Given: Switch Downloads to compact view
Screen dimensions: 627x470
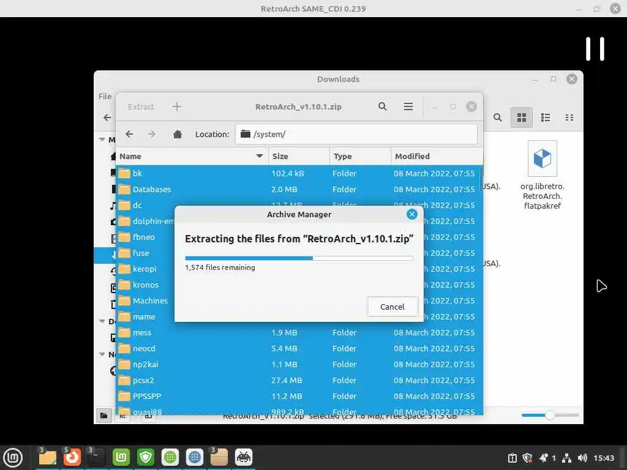Looking at the screenshot, I should coord(569,117).
